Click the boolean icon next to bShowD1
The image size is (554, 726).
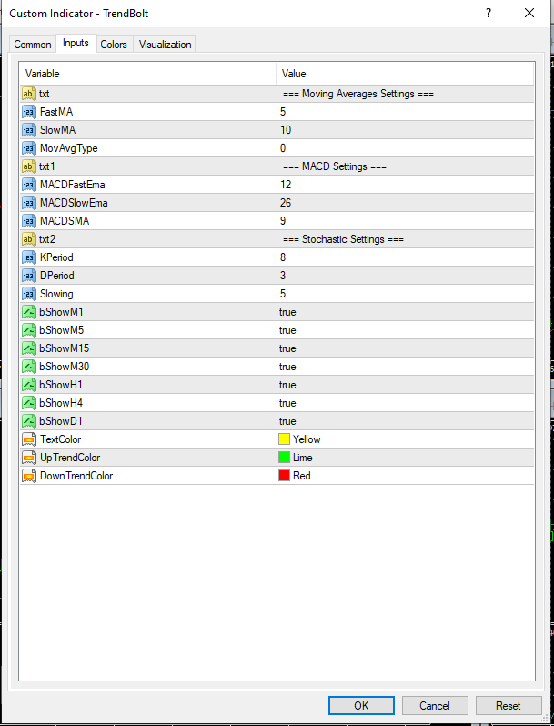(x=29, y=421)
